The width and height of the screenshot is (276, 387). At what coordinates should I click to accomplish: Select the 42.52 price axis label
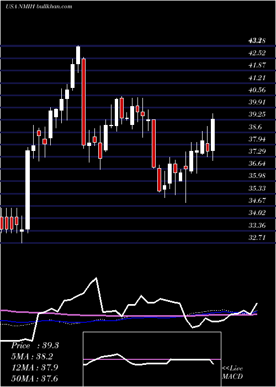(257, 53)
